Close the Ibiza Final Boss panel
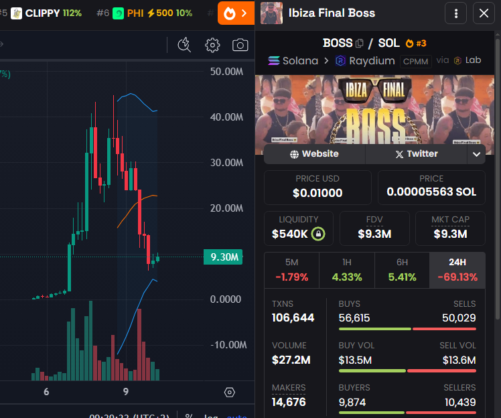This screenshot has width=501, height=418. [484, 13]
